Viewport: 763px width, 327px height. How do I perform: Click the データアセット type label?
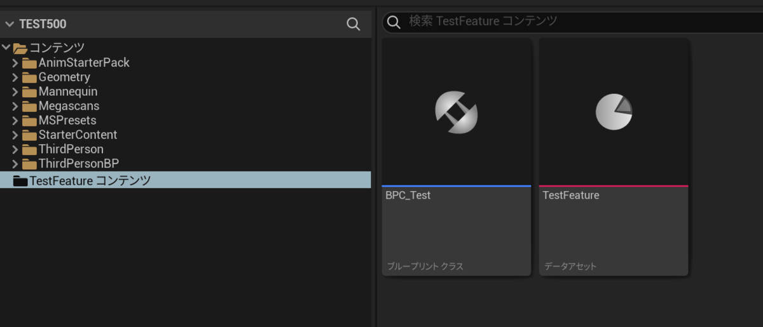pyautogui.click(x=570, y=267)
